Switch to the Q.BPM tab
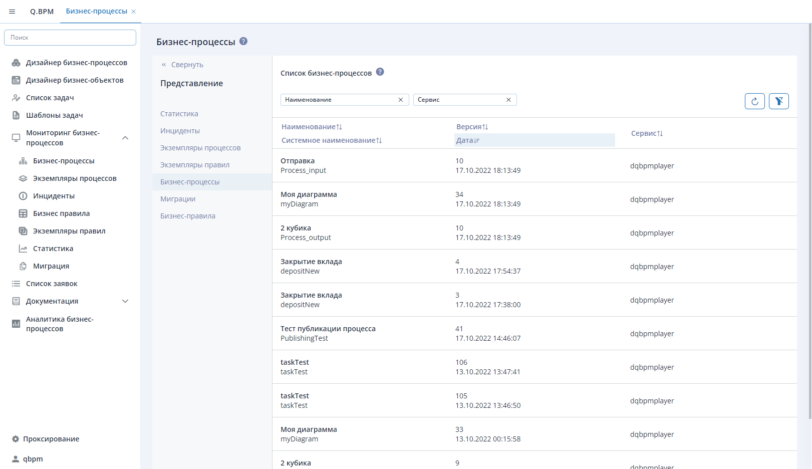This screenshot has height=469, width=812. coord(42,12)
